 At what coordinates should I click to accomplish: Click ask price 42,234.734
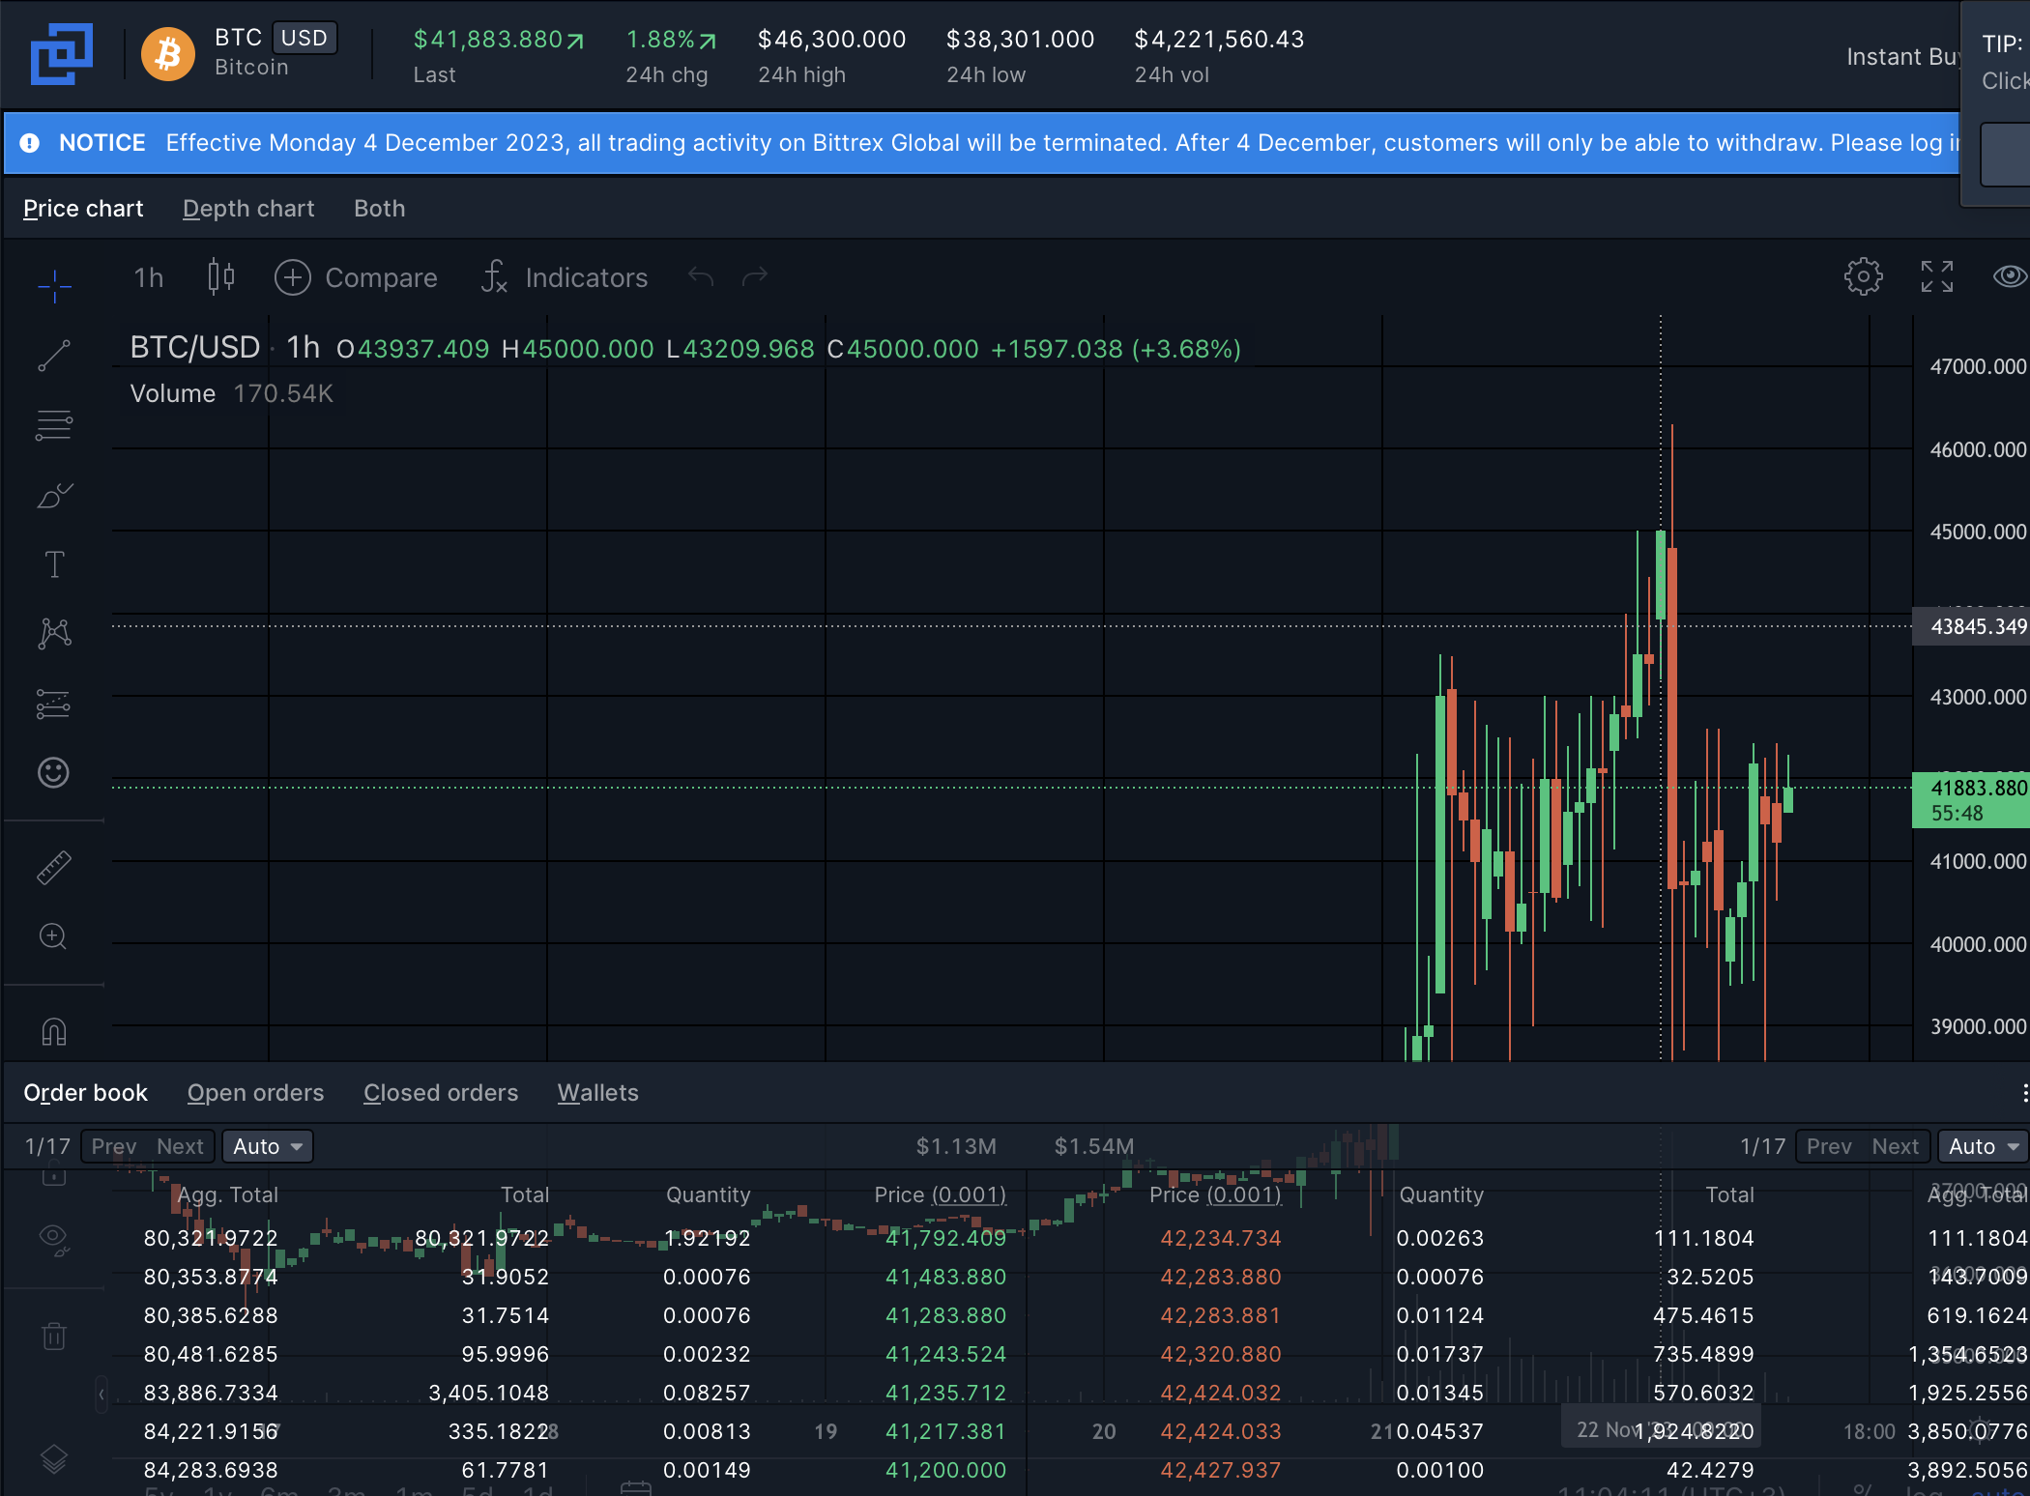(x=1221, y=1238)
